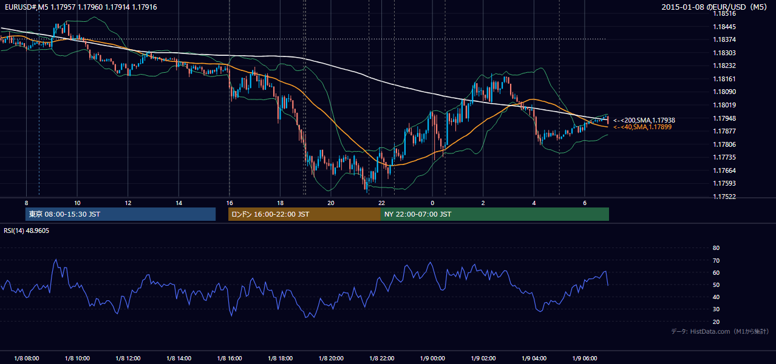This screenshot has height=364, width=776.
Task: Select the NY 22:00-07:00 JST session bar
Action: [x=495, y=214]
